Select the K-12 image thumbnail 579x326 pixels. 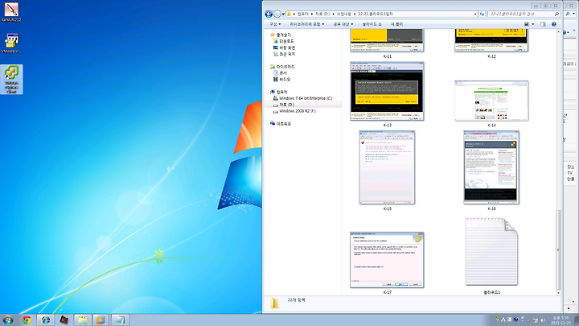coord(491,41)
